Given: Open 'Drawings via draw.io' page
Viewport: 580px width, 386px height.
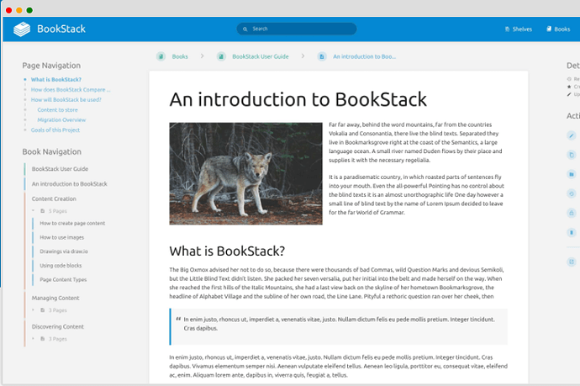Looking at the screenshot, I should 64,251.
